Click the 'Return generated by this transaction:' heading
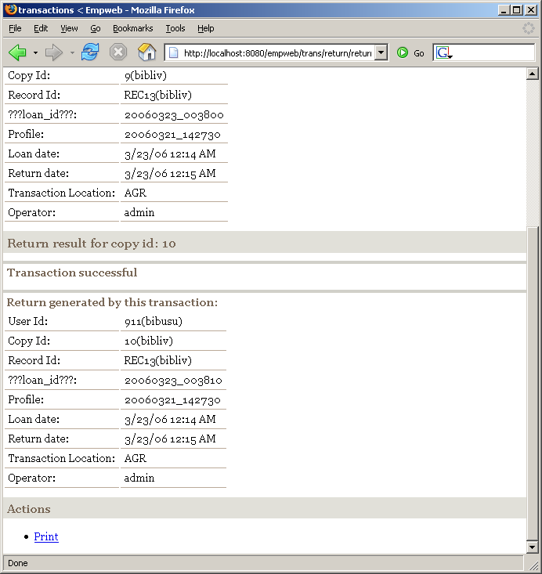 click(x=112, y=302)
